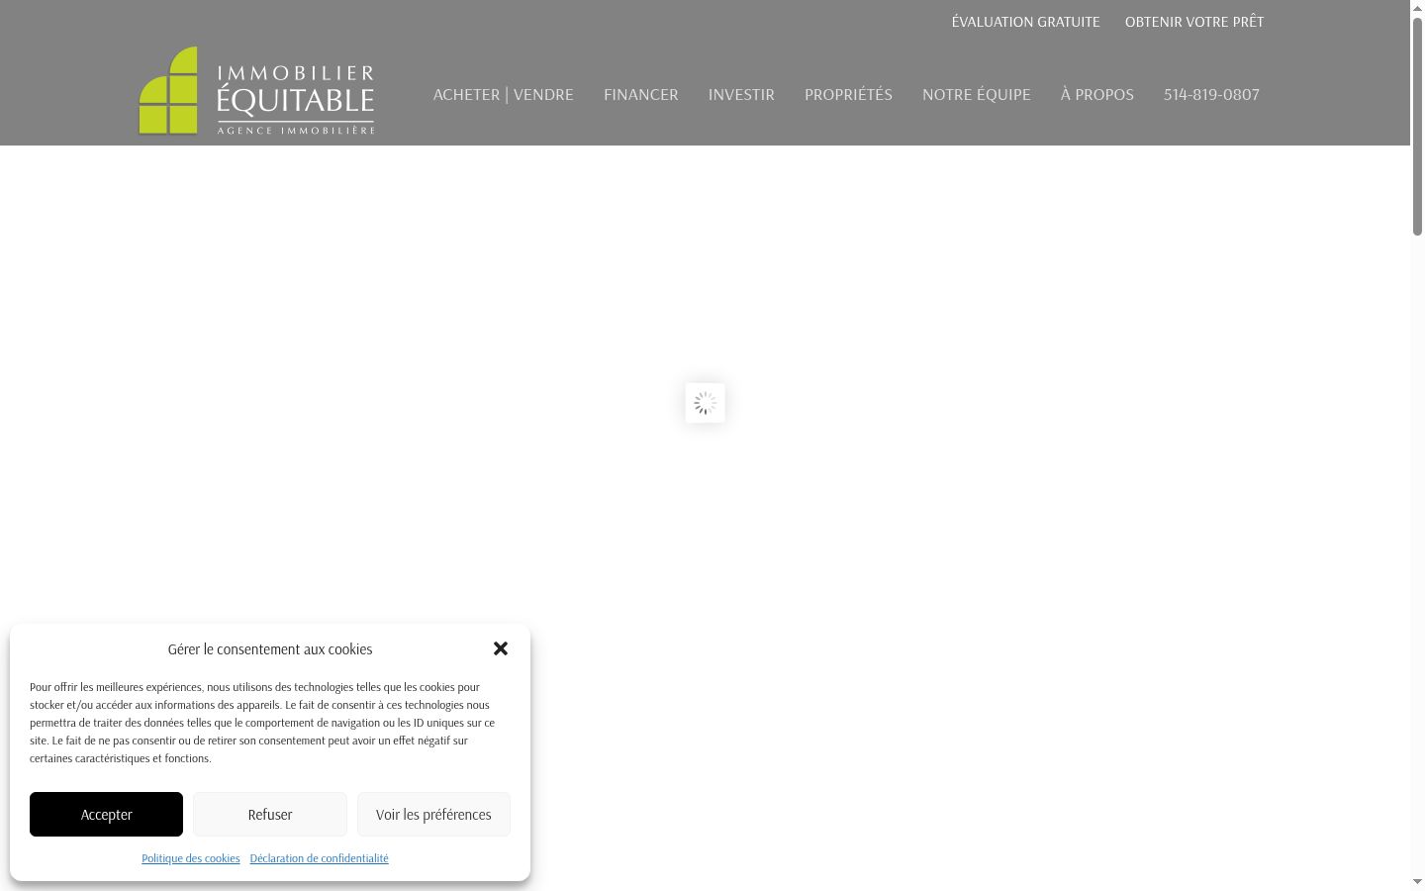Click the vertical scrollbar thumb
Screen dimensions: 1425x891
click(1417, 126)
